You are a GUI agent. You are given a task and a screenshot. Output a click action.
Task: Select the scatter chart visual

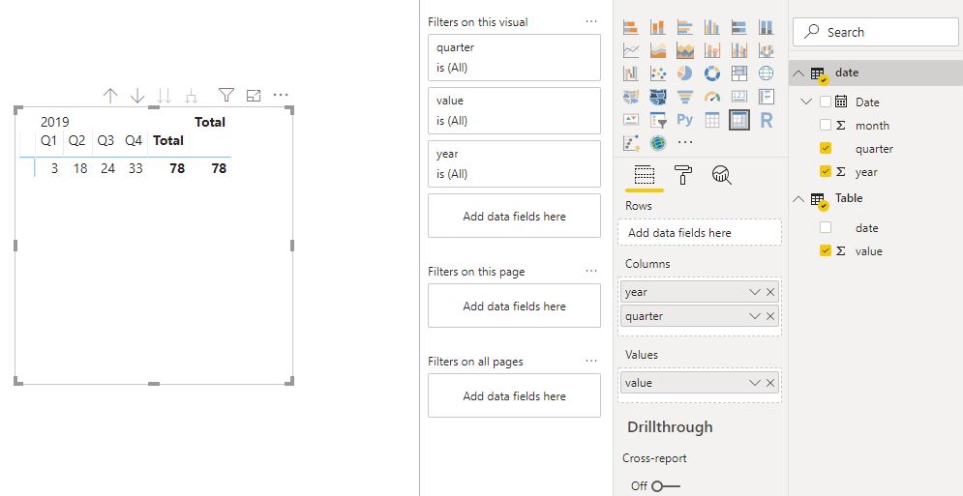tap(658, 73)
